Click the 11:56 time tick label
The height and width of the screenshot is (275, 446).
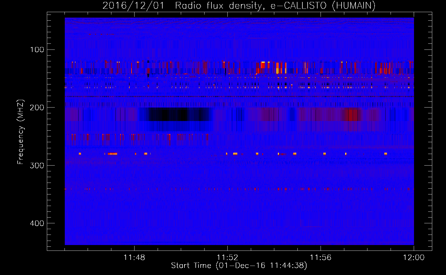pos(321,257)
